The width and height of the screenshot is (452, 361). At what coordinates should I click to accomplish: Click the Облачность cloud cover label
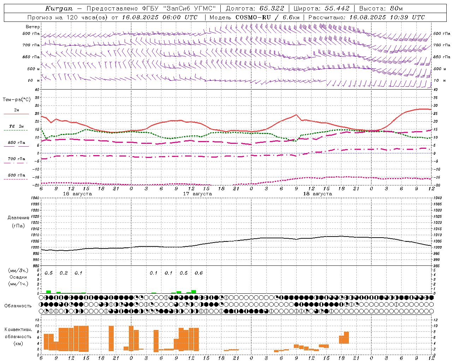tap(18, 306)
